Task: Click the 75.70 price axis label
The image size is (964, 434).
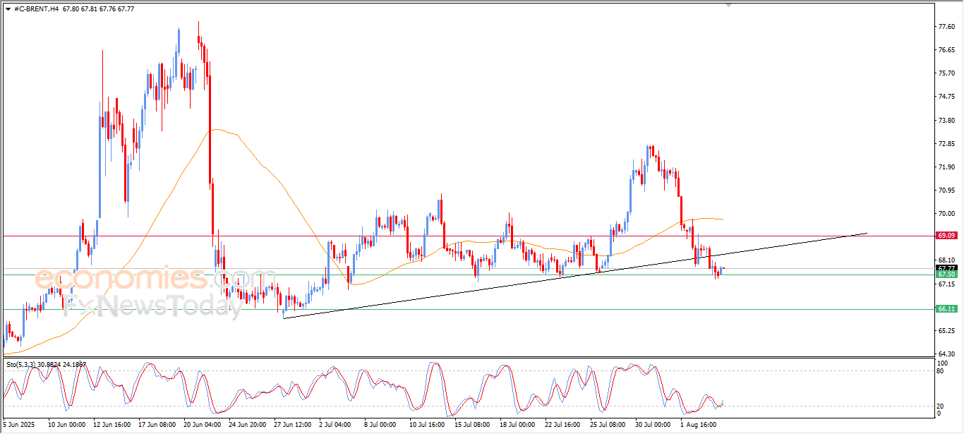Action: (946, 73)
